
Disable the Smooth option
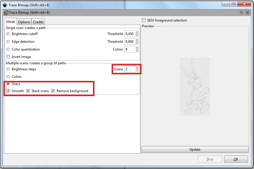(x=8, y=91)
